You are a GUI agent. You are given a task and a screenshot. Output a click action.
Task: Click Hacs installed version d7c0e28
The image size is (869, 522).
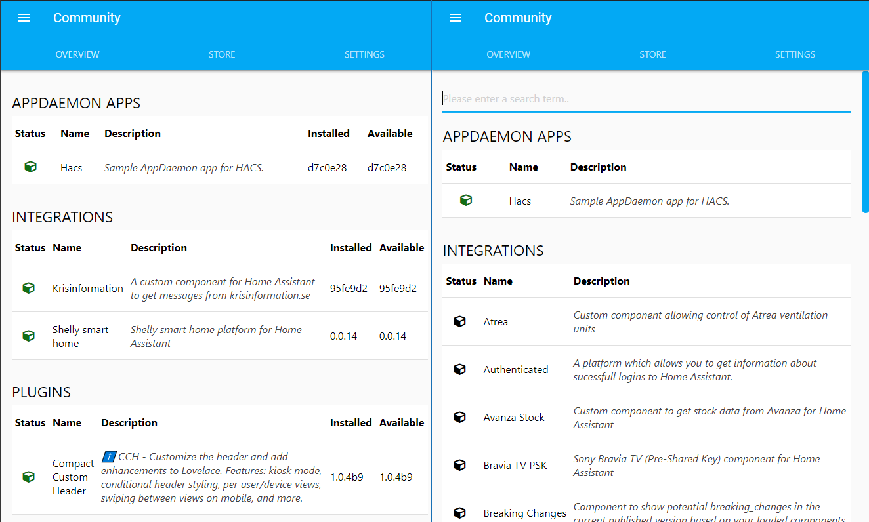click(327, 167)
